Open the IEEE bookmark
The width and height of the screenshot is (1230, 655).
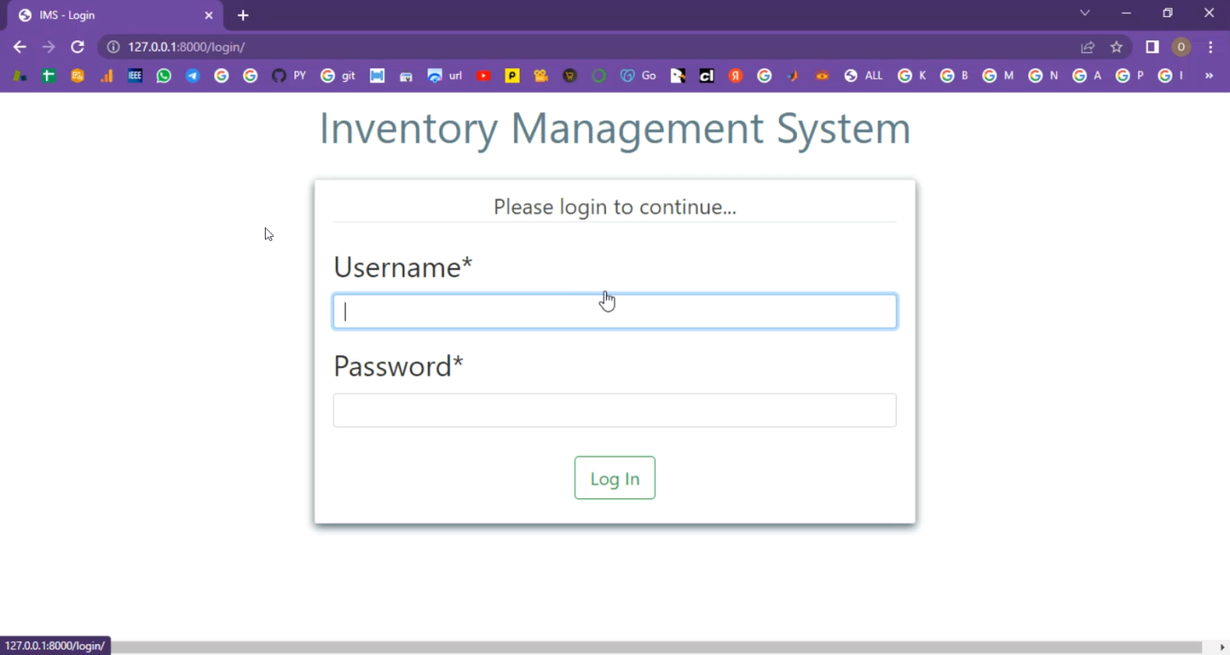click(x=135, y=75)
